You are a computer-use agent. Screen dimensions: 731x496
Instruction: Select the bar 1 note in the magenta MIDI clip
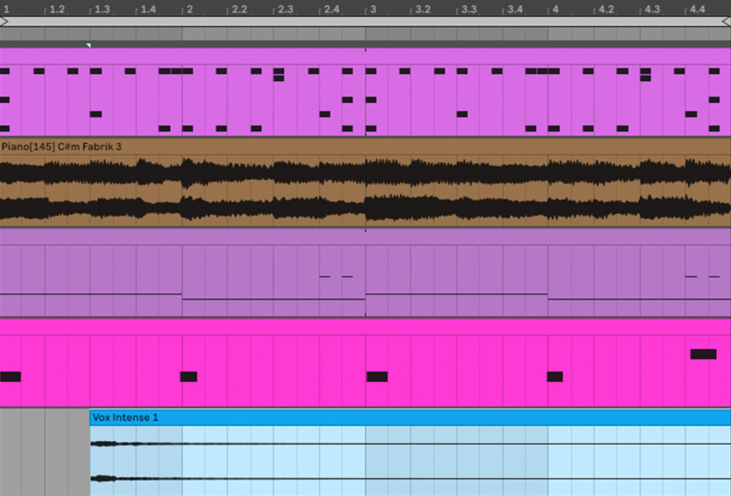click(10, 377)
